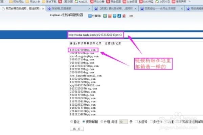Viewport: 203px width, 135px height.
Task: Close the 网页邮箱自动提取 tab
Action: click(x=43, y=8)
